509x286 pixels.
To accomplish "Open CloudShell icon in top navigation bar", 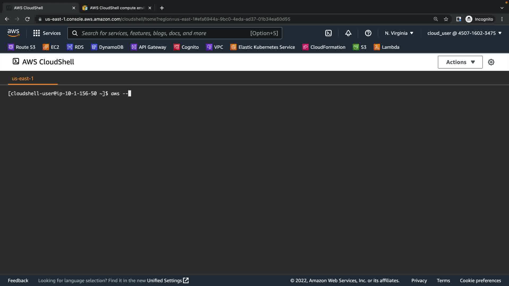I will [328, 33].
